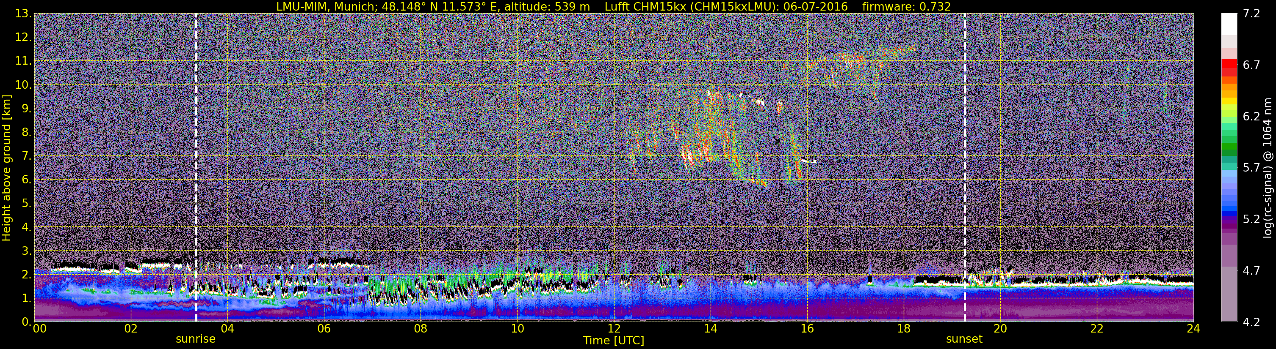The height and width of the screenshot is (349, 1276).
Task: Click the colorbar value '5.7'
Action: (x=1251, y=168)
